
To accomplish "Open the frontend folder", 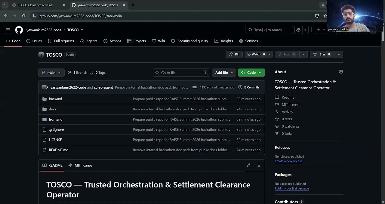I will pos(56,119).
